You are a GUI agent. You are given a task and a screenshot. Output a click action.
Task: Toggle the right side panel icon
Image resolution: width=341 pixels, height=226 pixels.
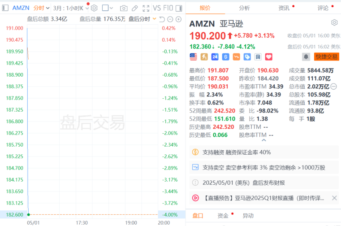click(179, 8)
